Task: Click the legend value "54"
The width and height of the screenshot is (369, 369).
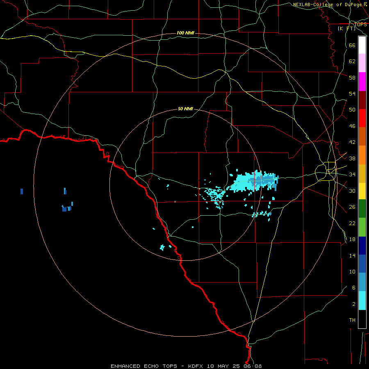Action: (x=352, y=93)
